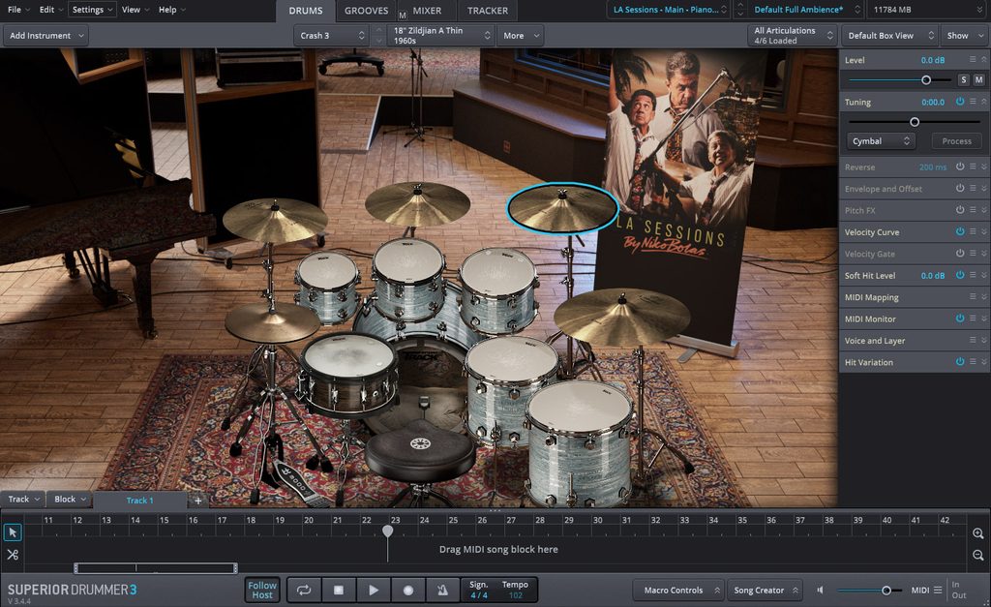Image resolution: width=991 pixels, height=607 pixels.
Task: Click the Record button
Action: click(x=408, y=590)
